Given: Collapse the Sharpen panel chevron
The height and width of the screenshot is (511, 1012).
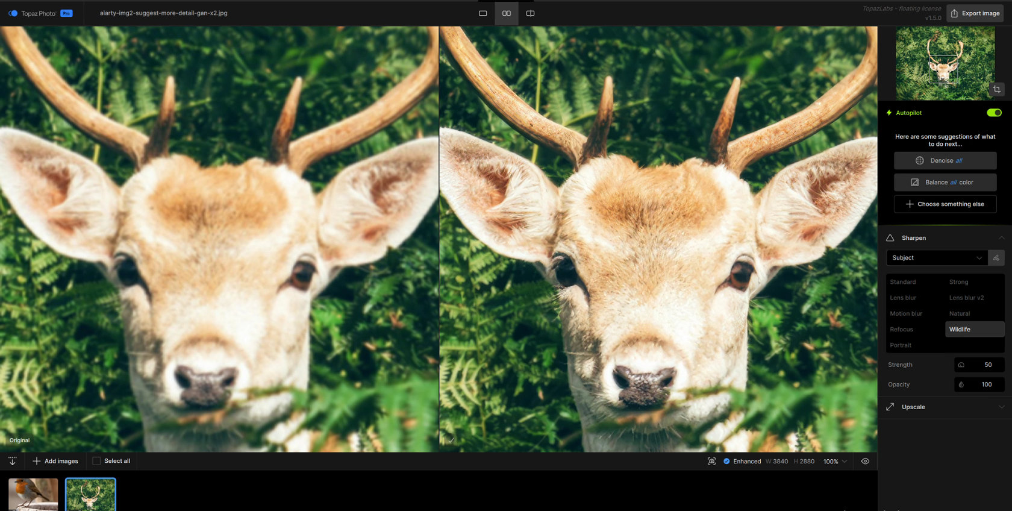Looking at the screenshot, I should click(1001, 238).
